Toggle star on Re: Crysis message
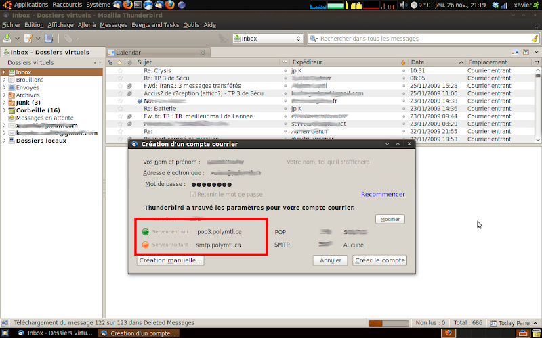Viewport: 542px width, 338px height. (121, 71)
